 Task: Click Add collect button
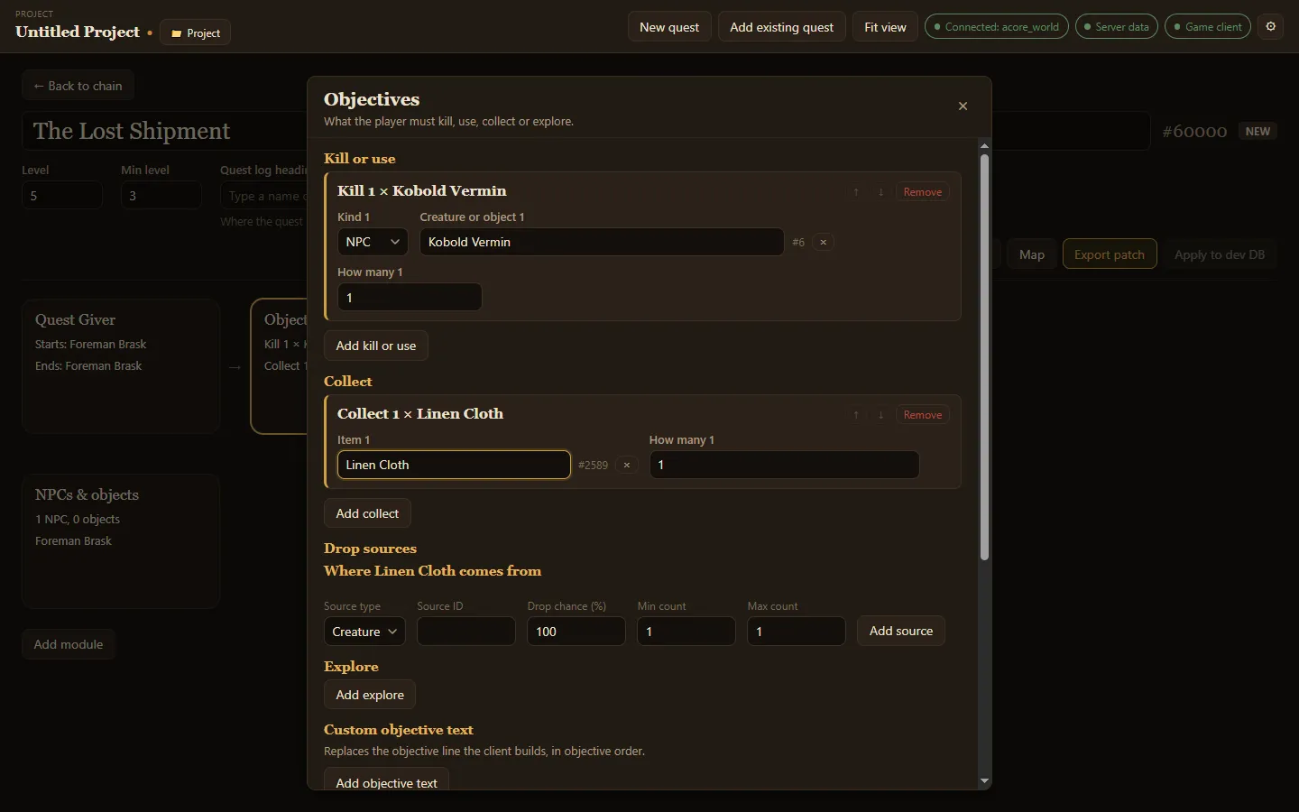pos(367,513)
